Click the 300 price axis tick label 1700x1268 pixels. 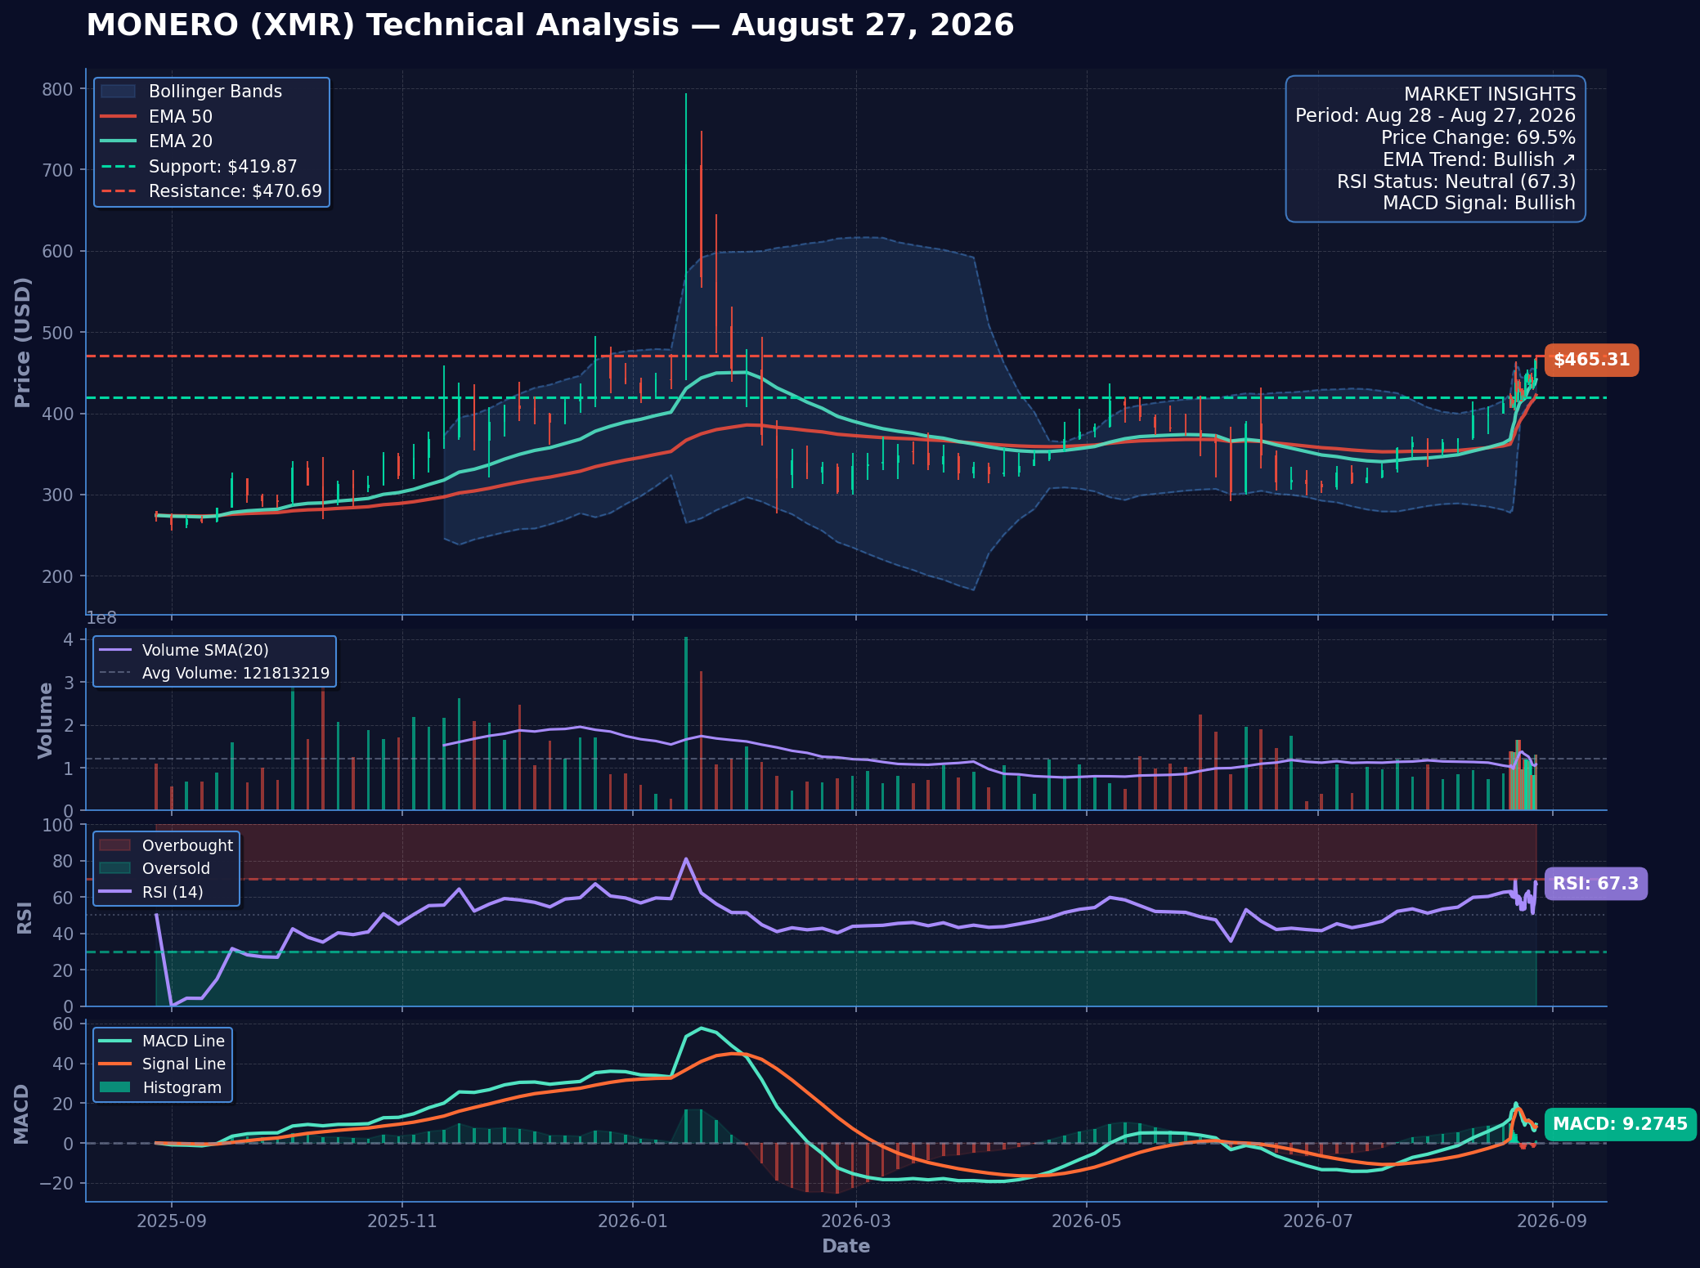pos(58,495)
